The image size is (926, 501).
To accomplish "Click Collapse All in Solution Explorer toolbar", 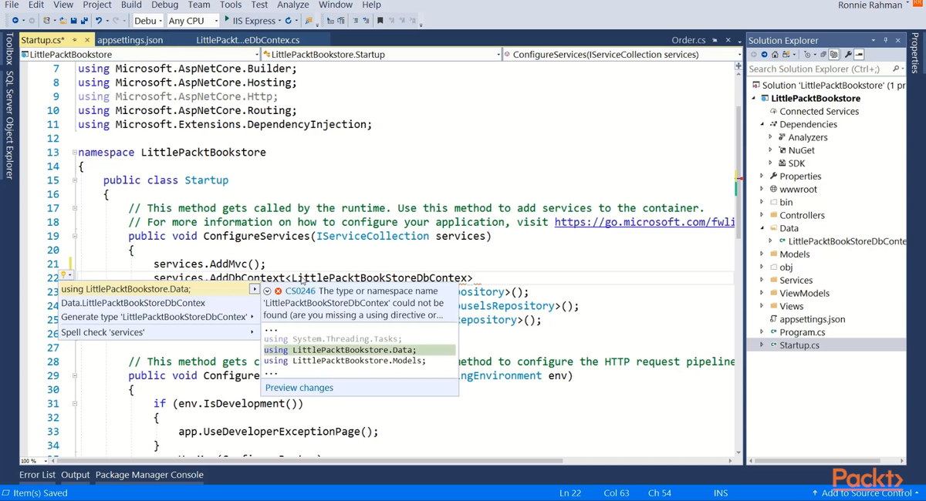I will point(823,55).
